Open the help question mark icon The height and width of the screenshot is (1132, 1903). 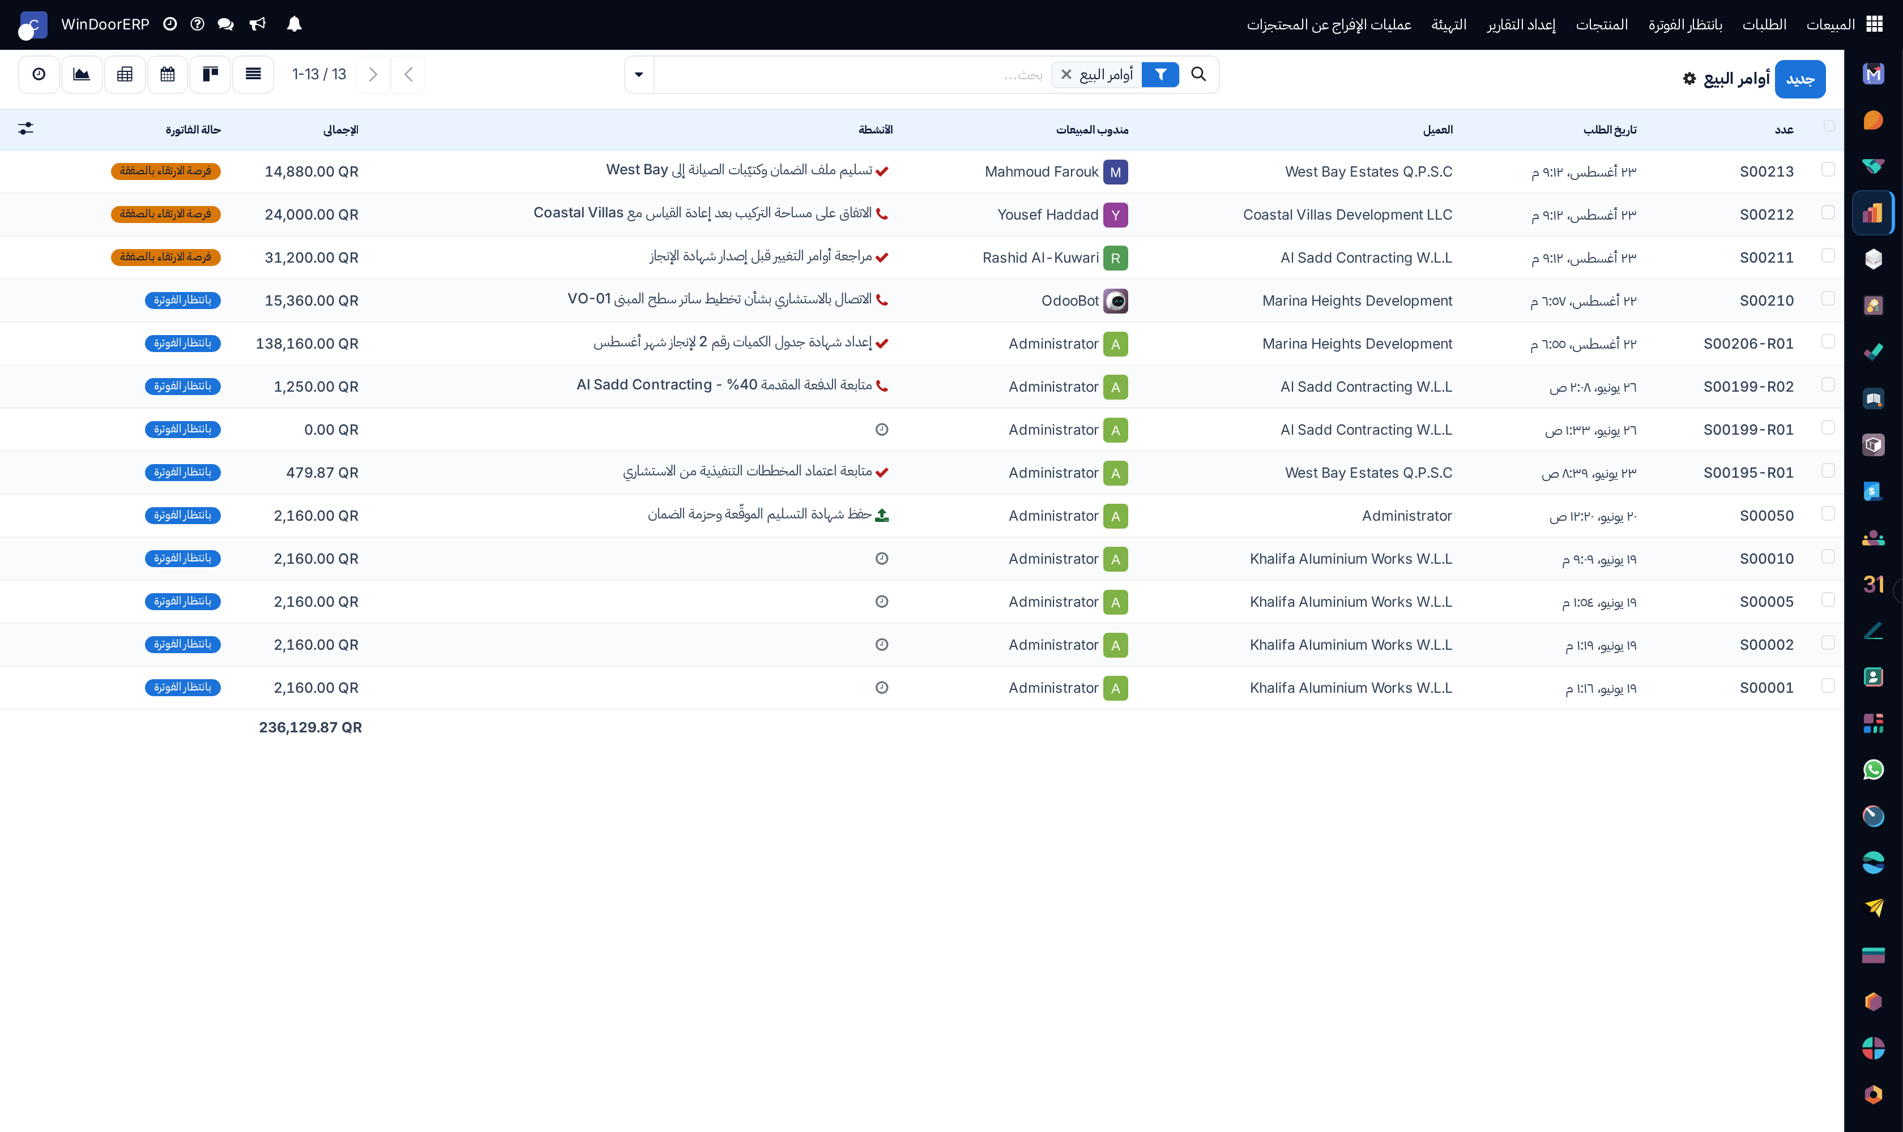tap(197, 24)
